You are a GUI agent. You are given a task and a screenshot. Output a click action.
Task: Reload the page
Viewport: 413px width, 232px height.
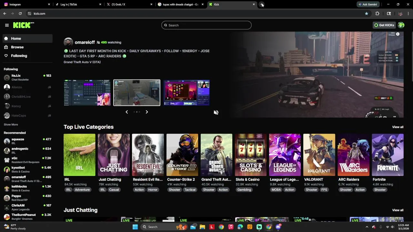[20, 14]
